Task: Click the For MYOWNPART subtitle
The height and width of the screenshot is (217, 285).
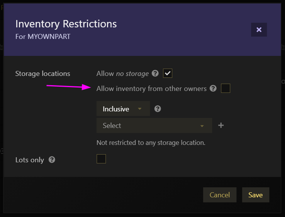Action: tap(43, 37)
